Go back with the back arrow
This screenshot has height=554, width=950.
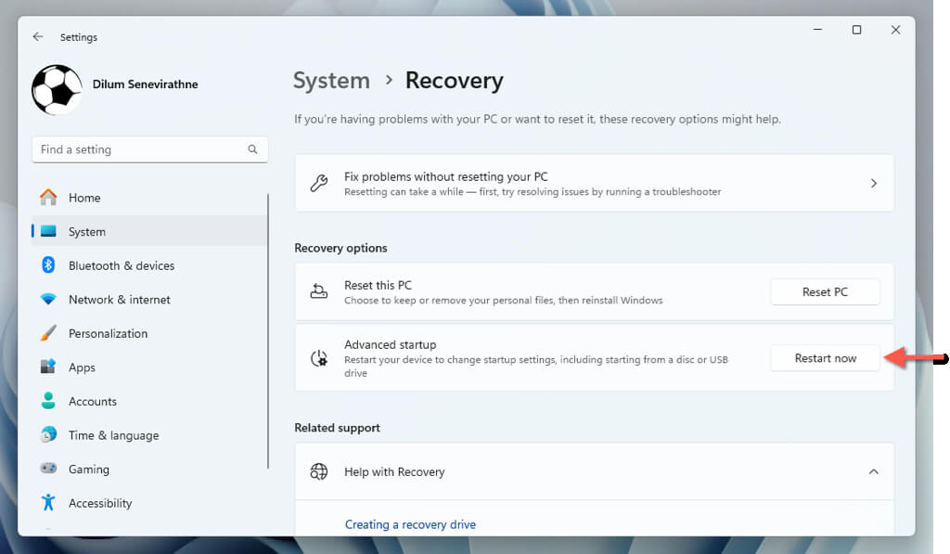click(38, 37)
